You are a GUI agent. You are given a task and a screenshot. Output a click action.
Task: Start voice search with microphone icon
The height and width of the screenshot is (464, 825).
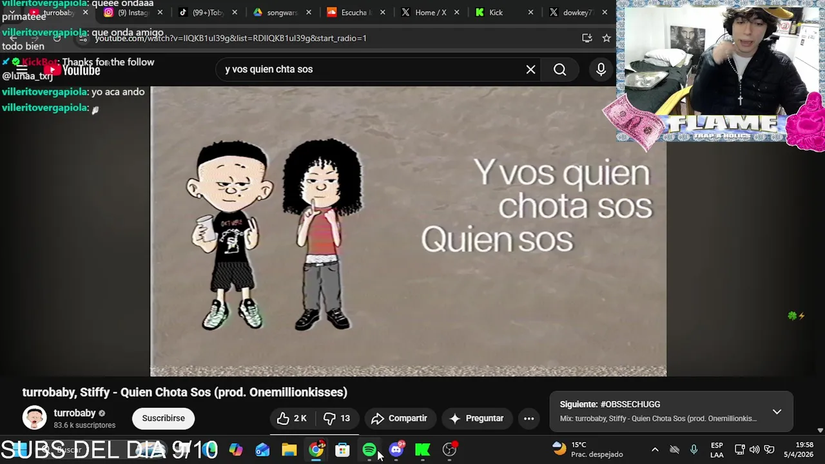[x=601, y=69]
